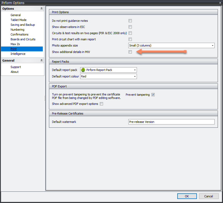This screenshot has height=203, width=223.
Task: Tick Show observations in EIC checkbox
Action: (130, 27)
